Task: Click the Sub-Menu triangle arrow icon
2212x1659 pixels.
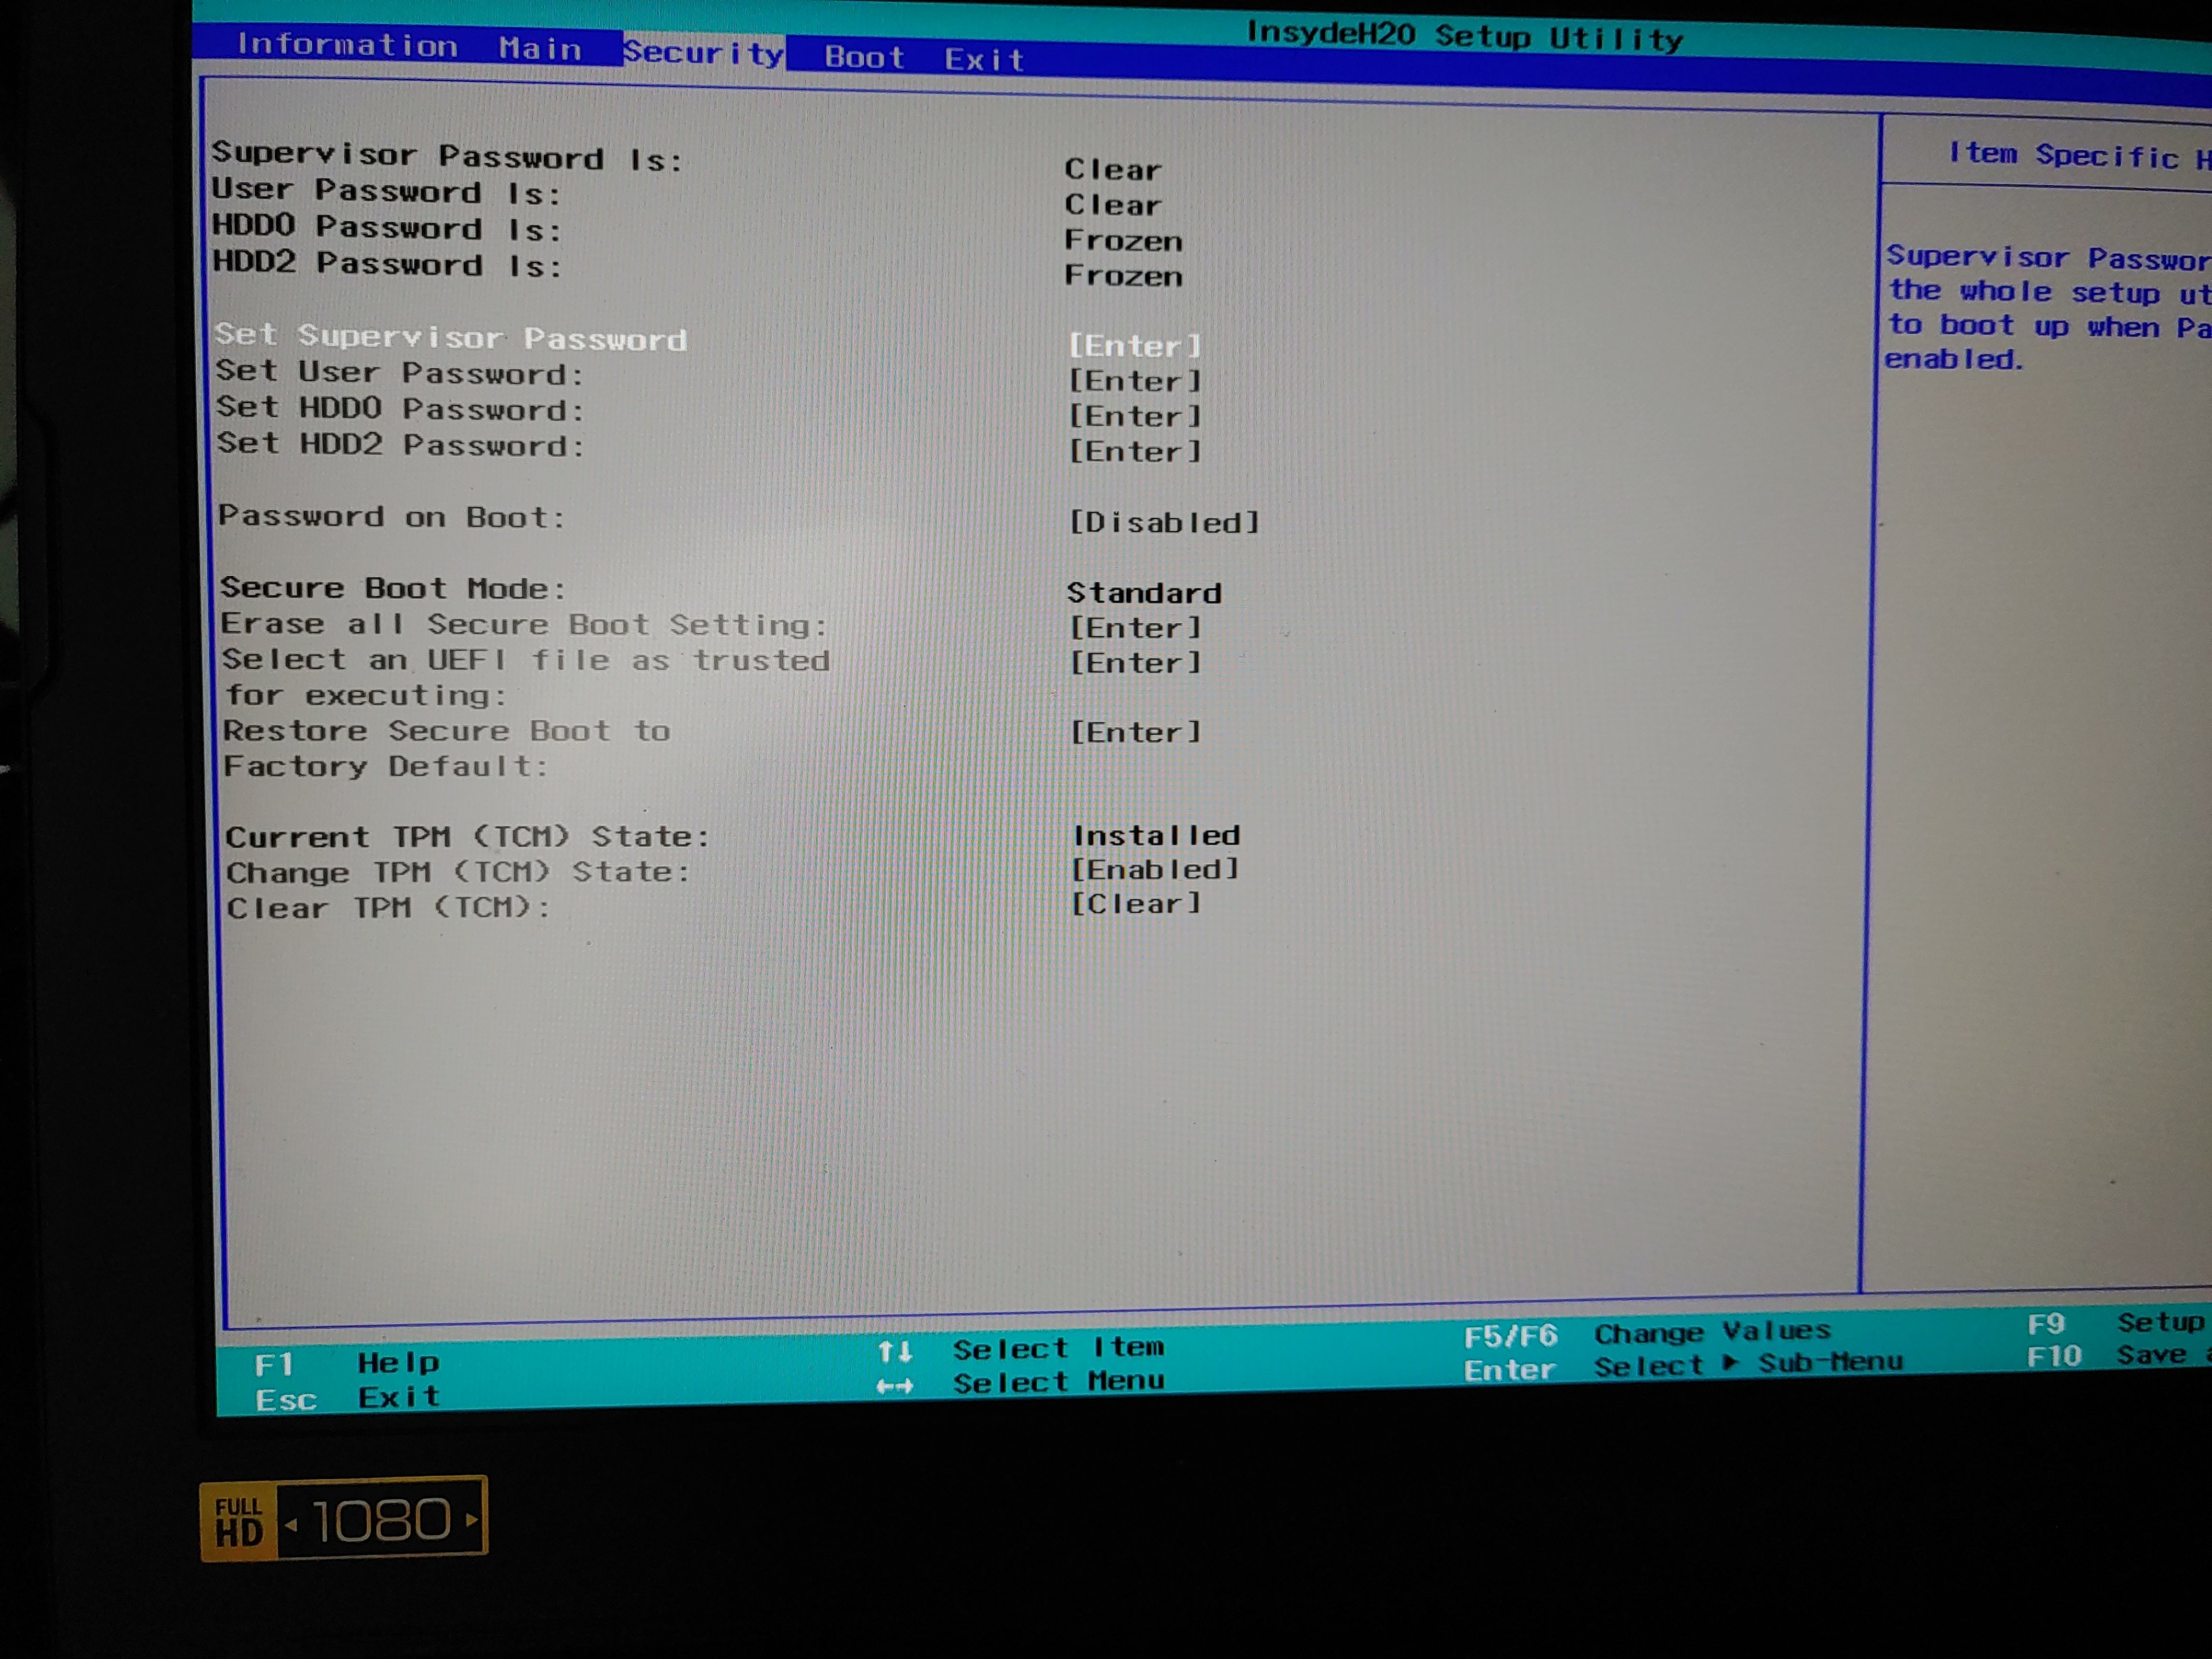Action: pyautogui.click(x=1730, y=1362)
